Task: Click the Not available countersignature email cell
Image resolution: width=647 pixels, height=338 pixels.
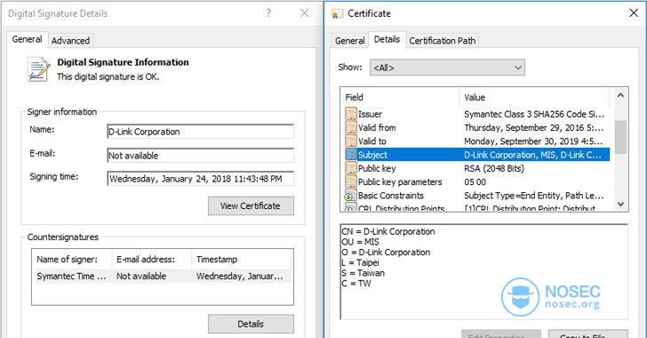Action: 141,276
